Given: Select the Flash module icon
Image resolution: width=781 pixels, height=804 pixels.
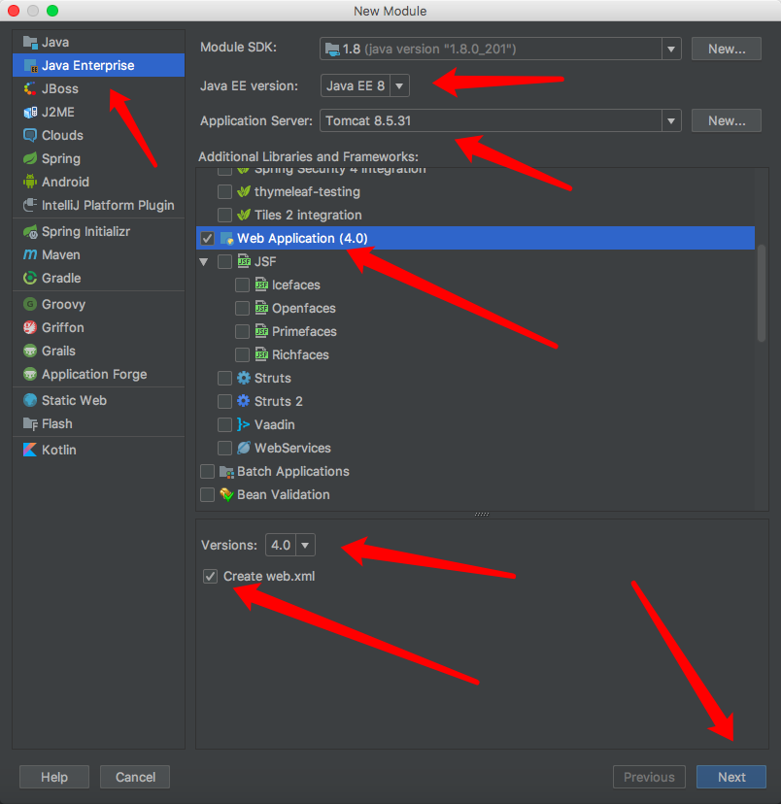Looking at the screenshot, I should (30, 424).
